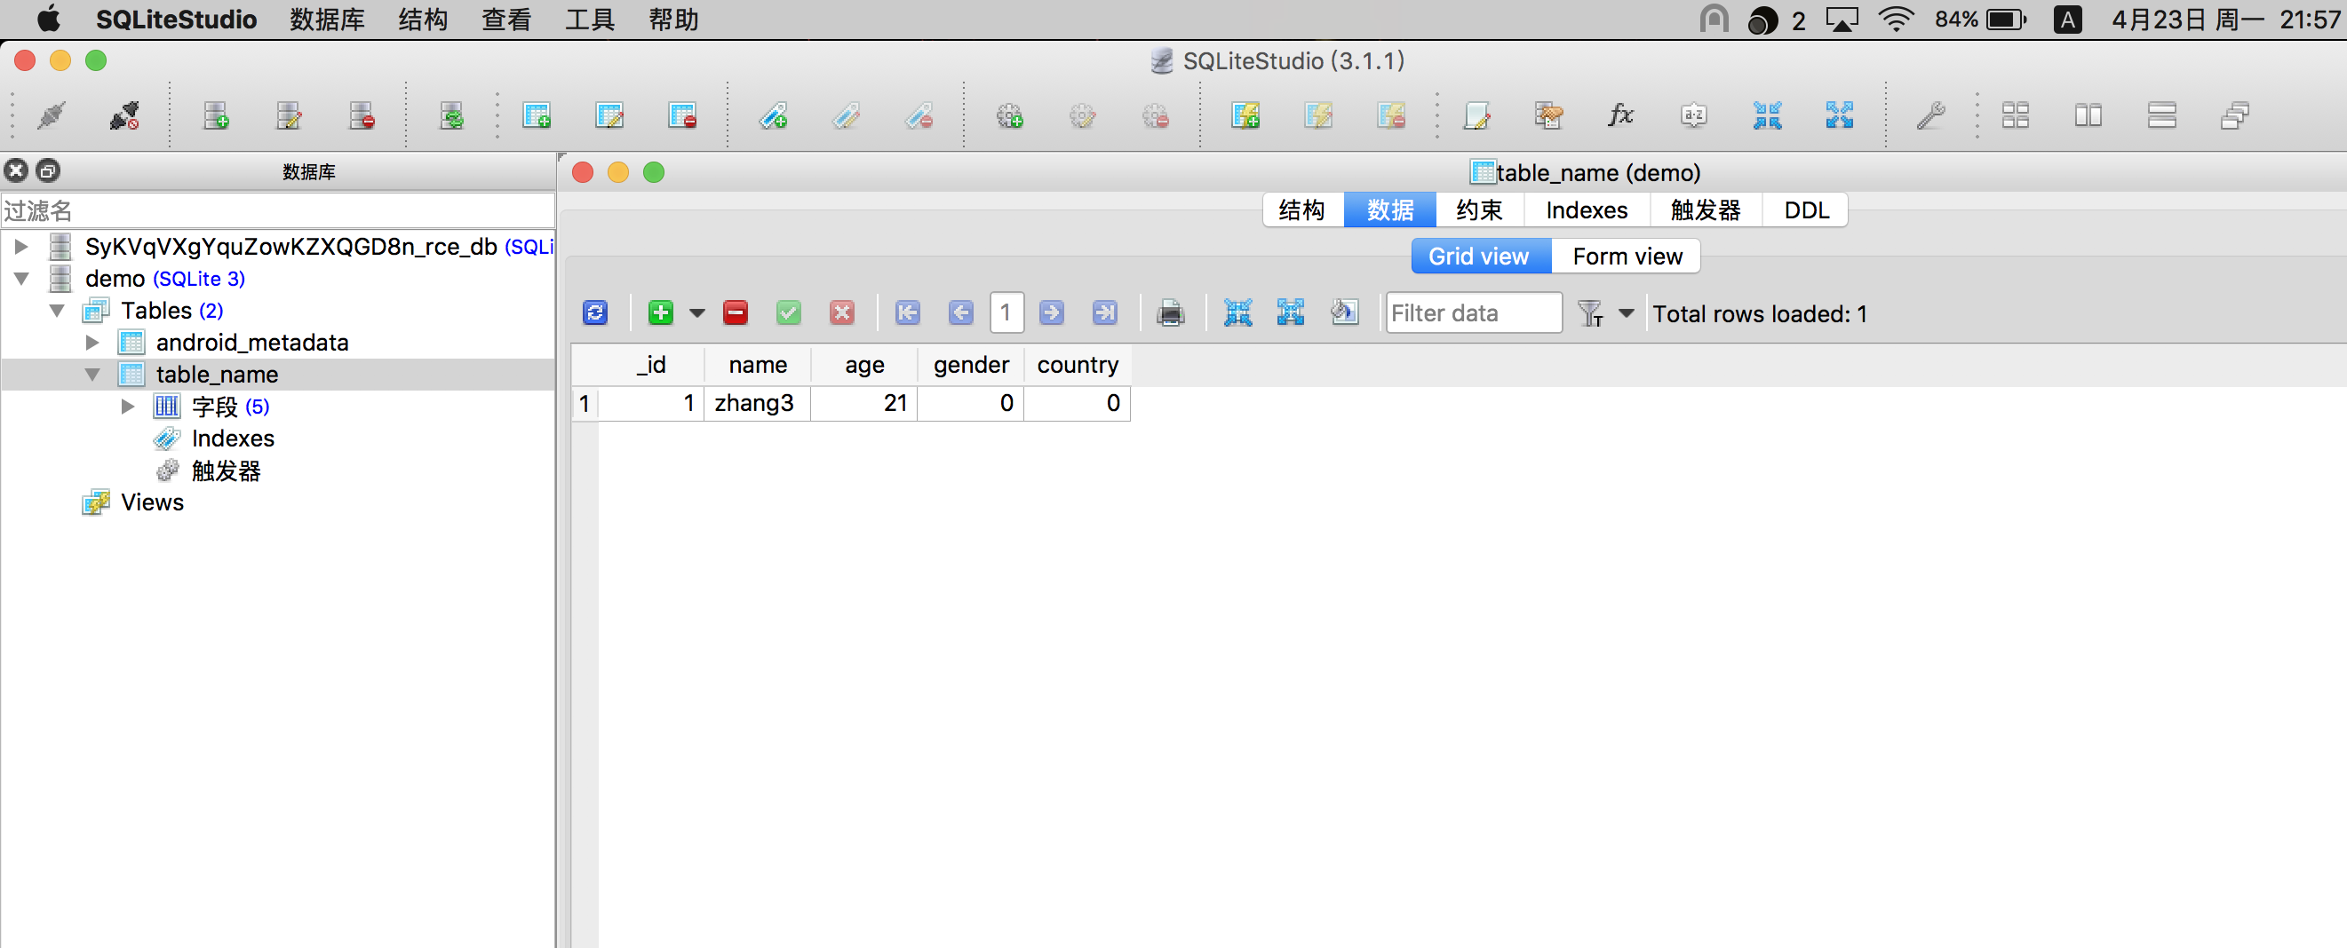The height and width of the screenshot is (948, 2347).
Task: Click the Filter data input field
Action: tap(1473, 313)
